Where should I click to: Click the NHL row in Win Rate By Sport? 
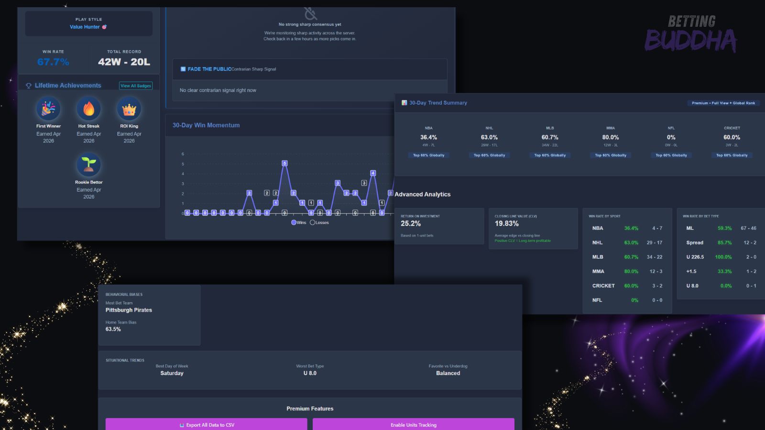click(x=627, y=243)
